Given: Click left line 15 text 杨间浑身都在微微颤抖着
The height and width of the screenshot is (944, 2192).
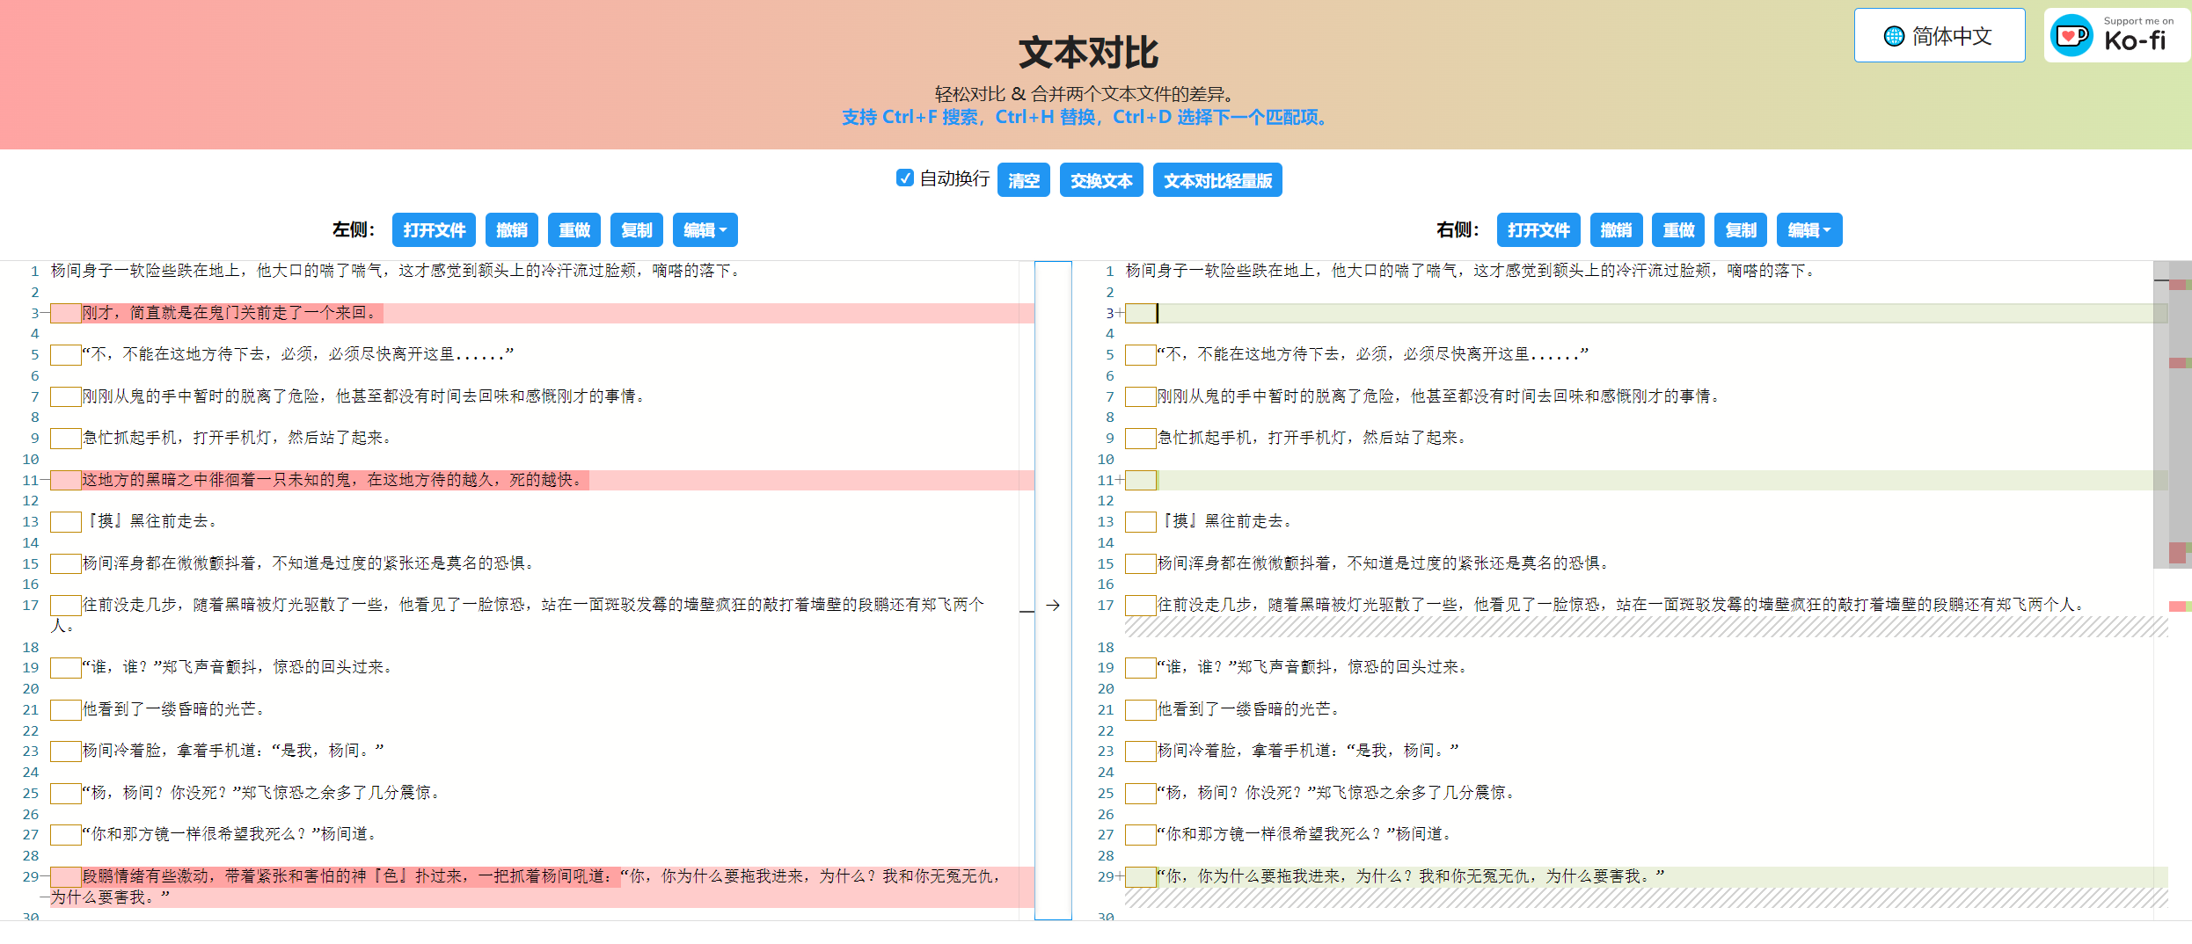Looking at the screenshot, I should tap(169, 563).
